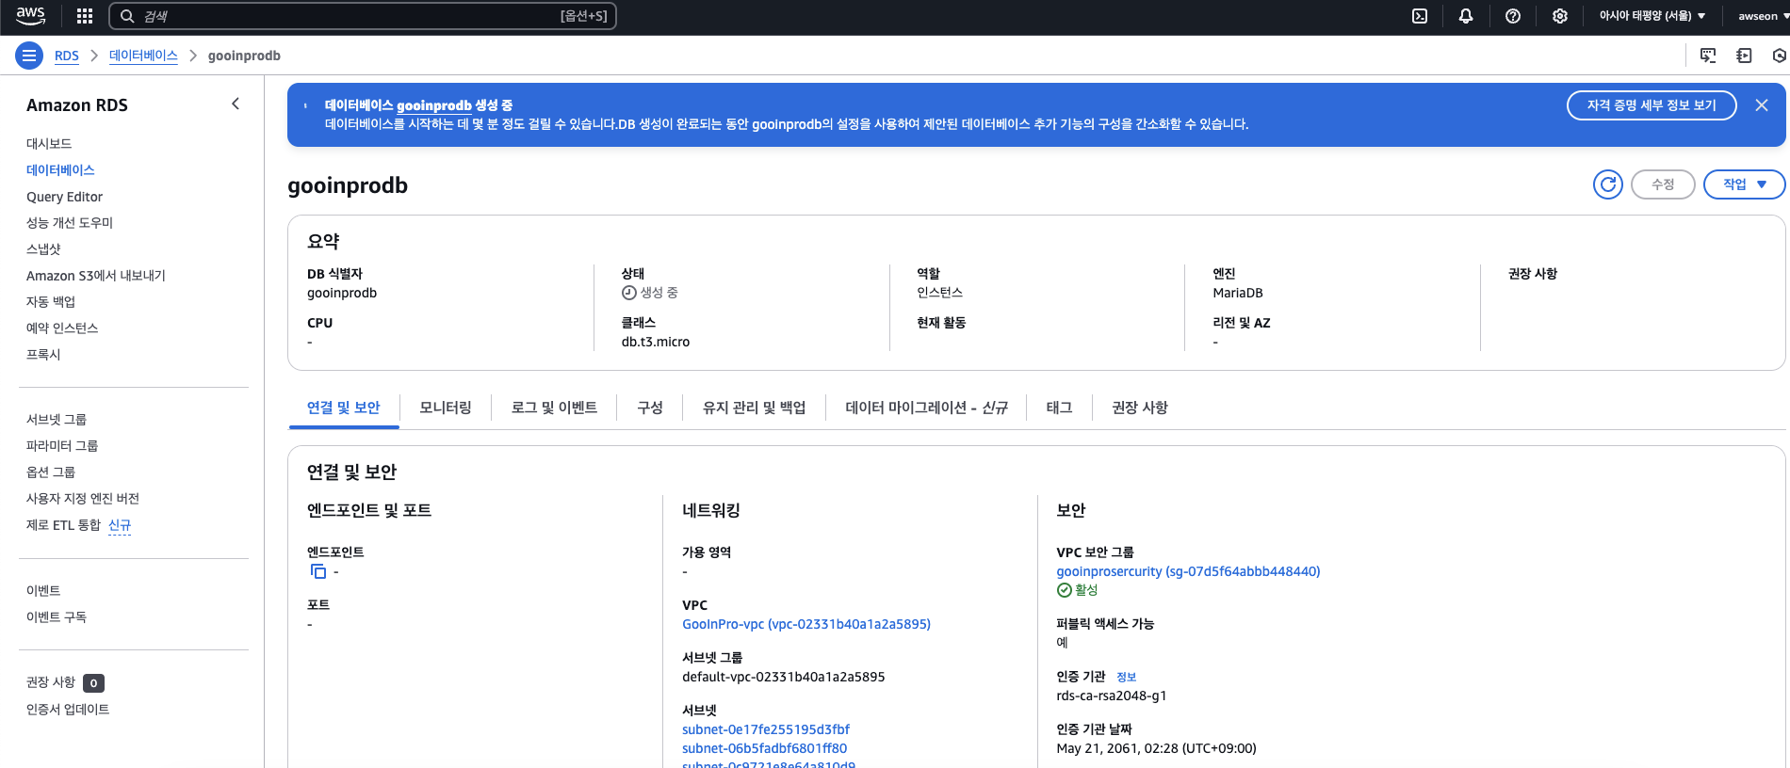1790x768 pixels.
Task: Switch to the 모니터링 tab
Action: point(446,408)
